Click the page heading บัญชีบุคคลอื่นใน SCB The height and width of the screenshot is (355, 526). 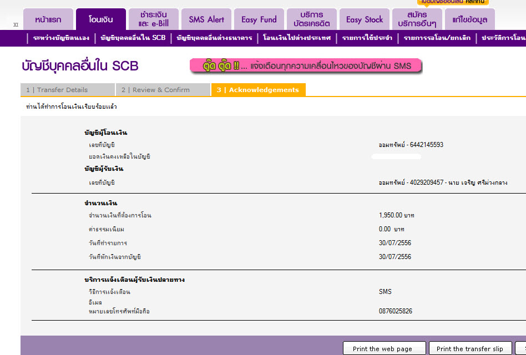(80, 66)
